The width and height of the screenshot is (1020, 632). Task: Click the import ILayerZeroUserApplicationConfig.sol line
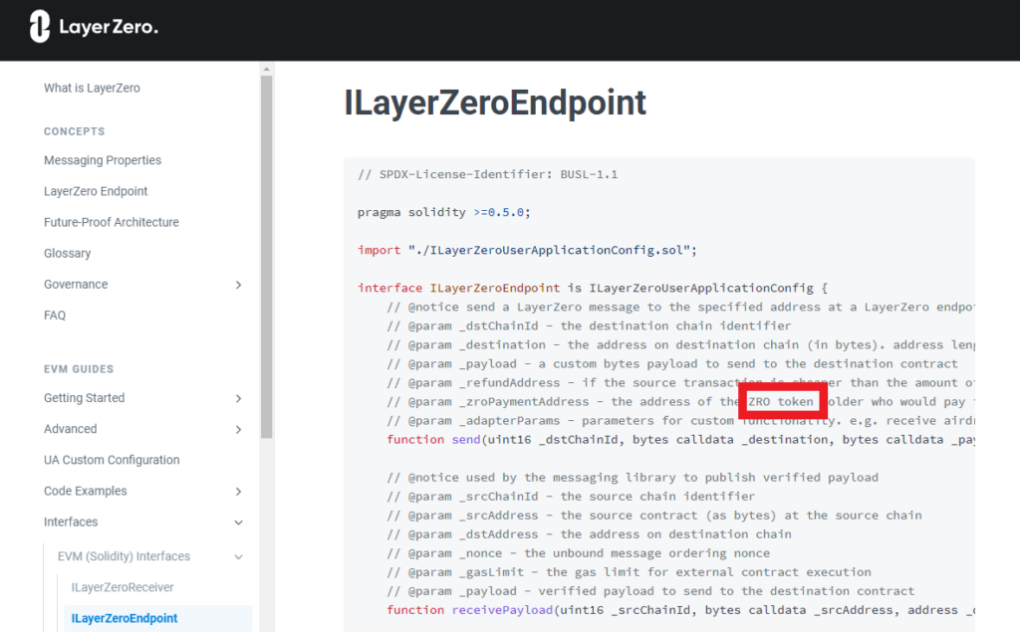point(528,250)
